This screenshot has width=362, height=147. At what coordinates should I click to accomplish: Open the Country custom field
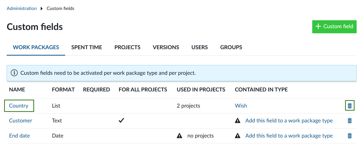tap(19, 106)
